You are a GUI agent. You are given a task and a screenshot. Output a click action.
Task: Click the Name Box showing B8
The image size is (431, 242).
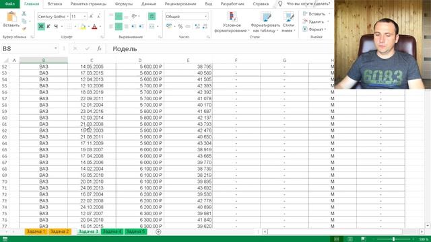[30, 48]
